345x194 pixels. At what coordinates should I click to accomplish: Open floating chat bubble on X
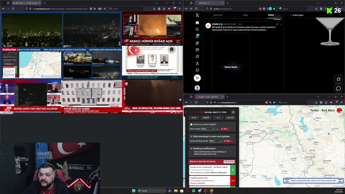pos(339,88)
